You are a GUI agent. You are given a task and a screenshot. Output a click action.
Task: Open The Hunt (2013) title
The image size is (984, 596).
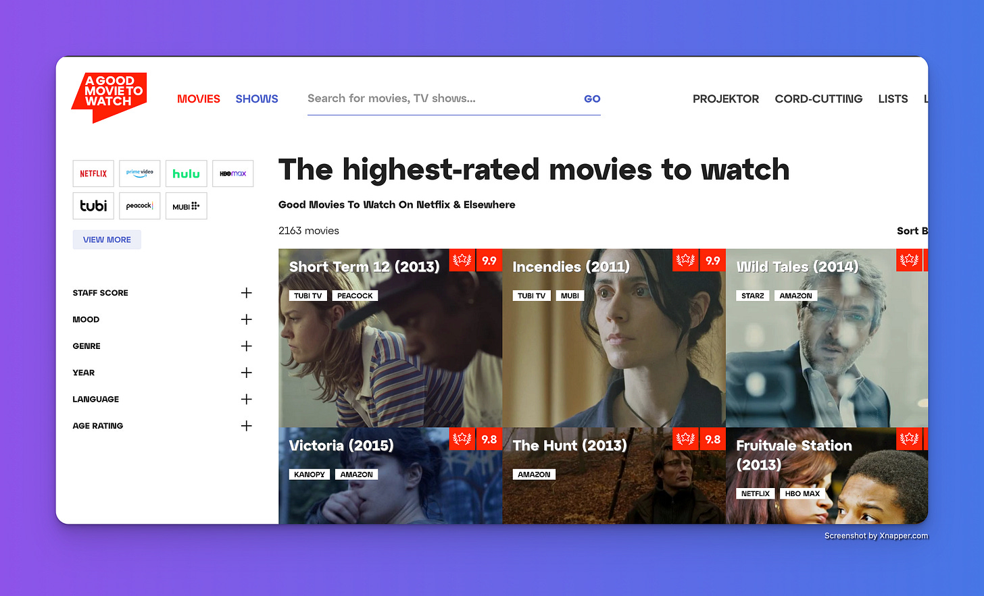pyautogui.click(x=570, y=445)
